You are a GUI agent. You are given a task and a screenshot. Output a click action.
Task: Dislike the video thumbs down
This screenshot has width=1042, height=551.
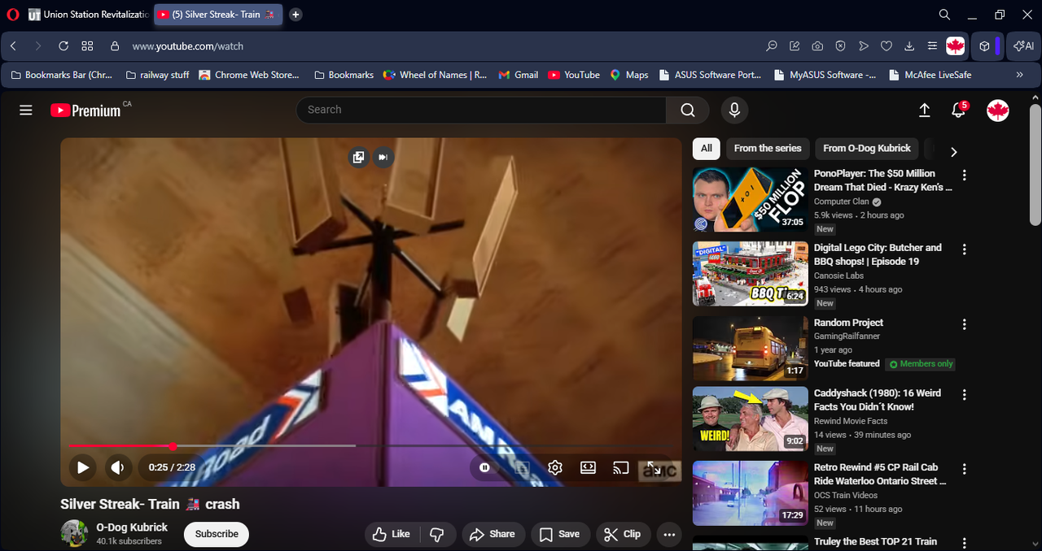pos(437,534)
